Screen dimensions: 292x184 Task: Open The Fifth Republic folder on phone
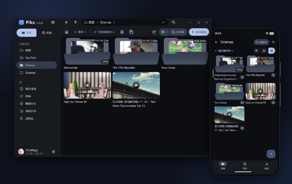[x=260, y=64]
